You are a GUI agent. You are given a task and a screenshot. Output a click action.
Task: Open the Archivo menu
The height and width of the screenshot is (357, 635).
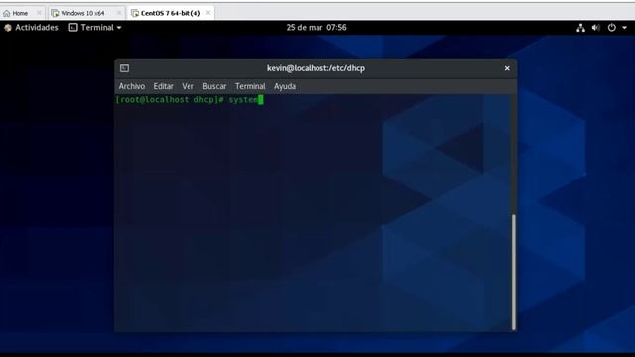[x=132, y=86]
